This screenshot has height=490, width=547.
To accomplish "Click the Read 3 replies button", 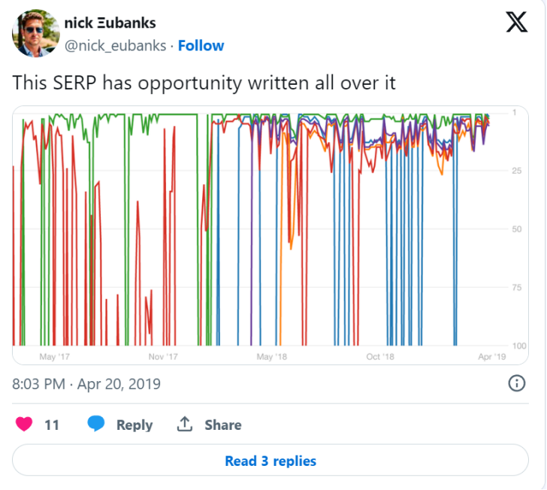I will click(x=270, y=461).
